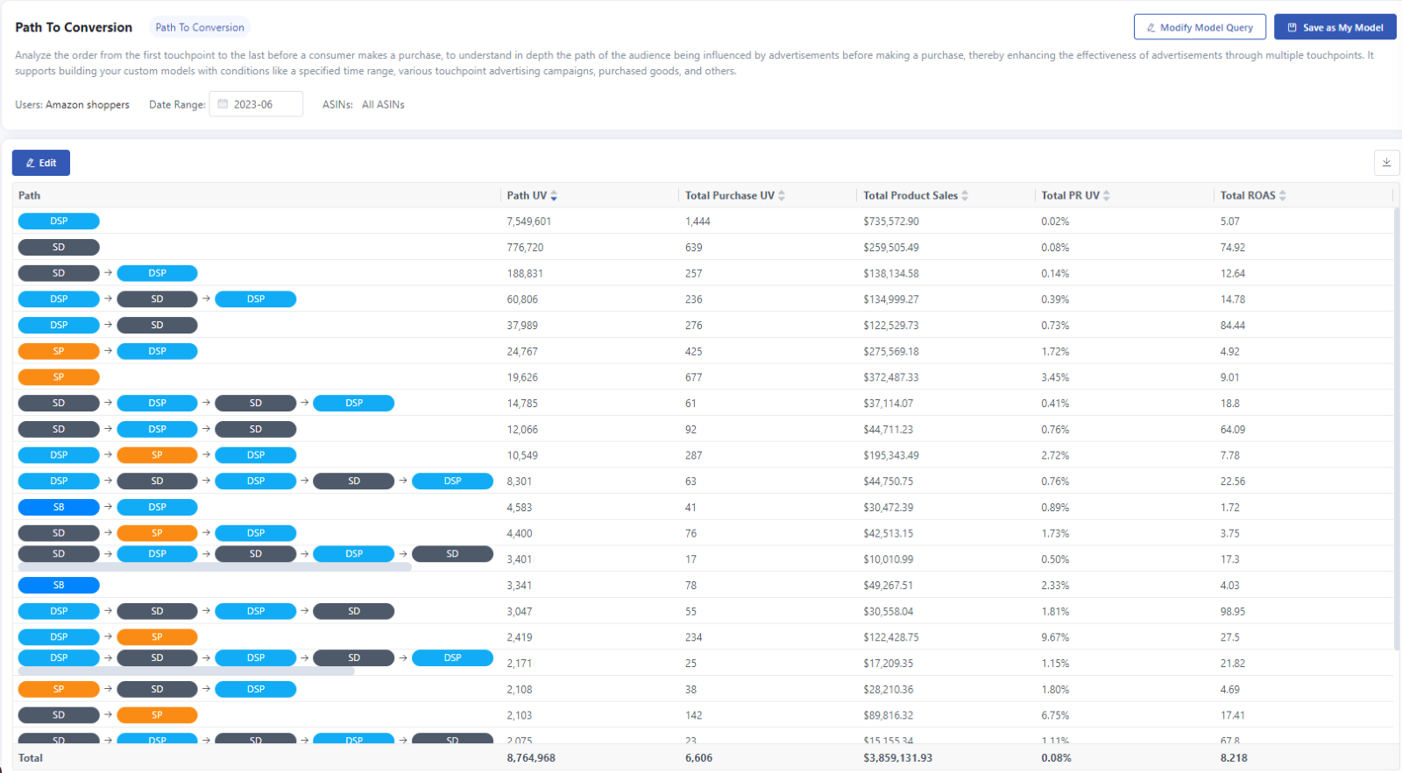Click the download icon above the table
Image resolution: width=1402 pixels, height=773 pixels.
click(x=1386, y=163)
